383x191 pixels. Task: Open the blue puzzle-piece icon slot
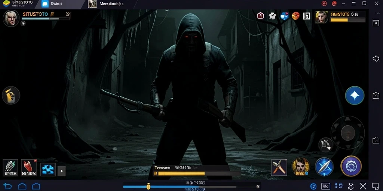coord(48,169)
